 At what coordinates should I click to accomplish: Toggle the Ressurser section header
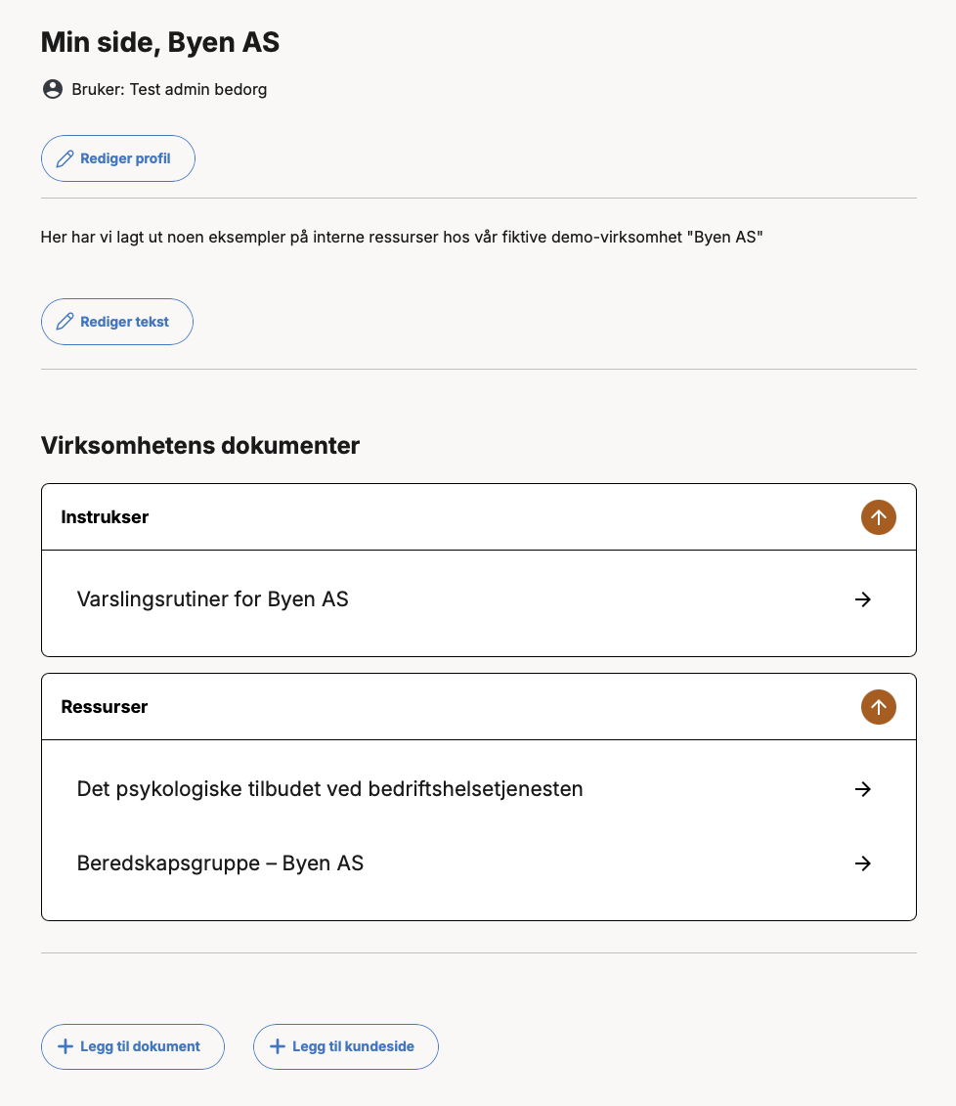[x=479, y=707]
